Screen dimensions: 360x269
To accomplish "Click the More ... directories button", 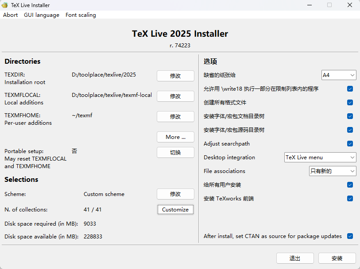I will pos(175,137).
